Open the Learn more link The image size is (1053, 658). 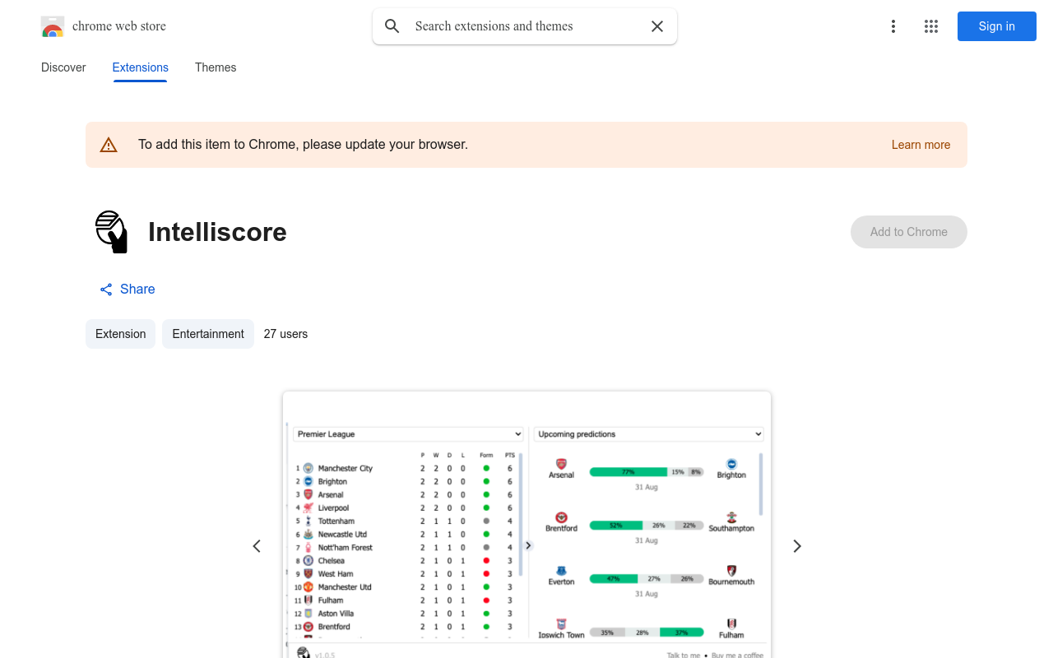click(x=921, y=145)
